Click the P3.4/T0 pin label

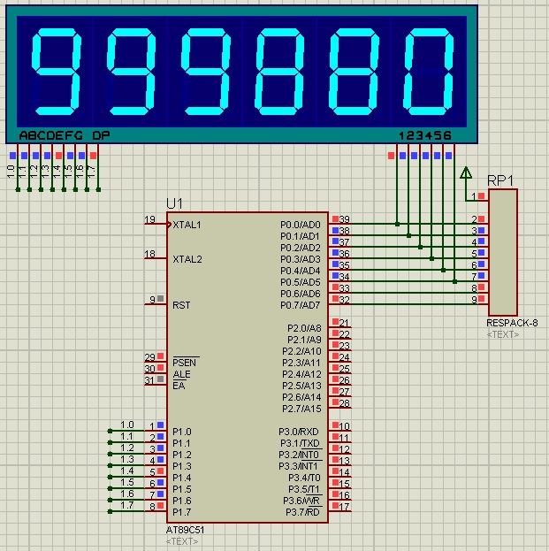coord(304,478)
